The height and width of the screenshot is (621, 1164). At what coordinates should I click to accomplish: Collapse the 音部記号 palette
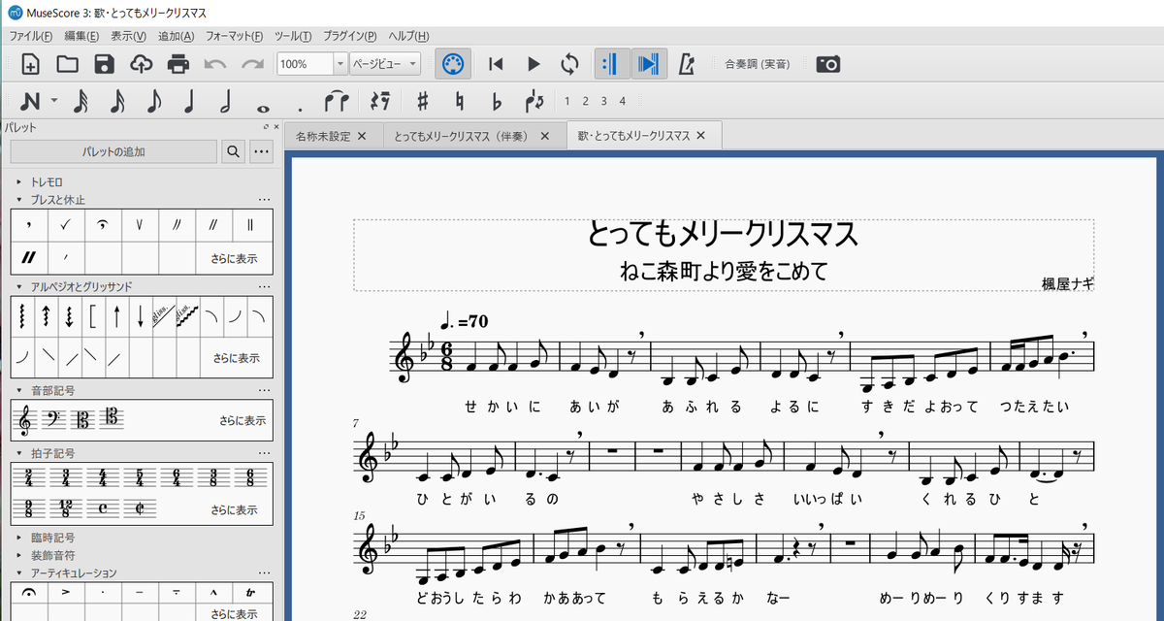(x=18, y=390)
